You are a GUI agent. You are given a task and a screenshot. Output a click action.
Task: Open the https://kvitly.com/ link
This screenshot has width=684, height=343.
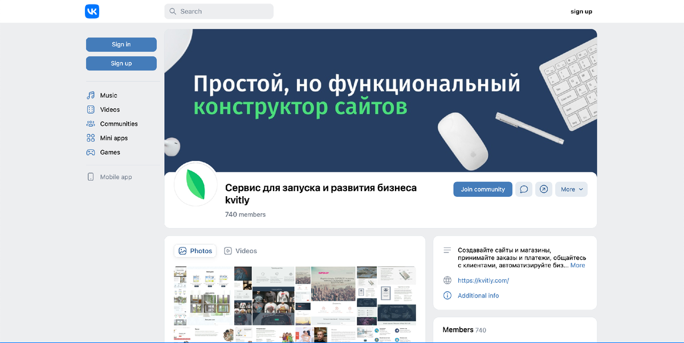[x=483, y=280]
